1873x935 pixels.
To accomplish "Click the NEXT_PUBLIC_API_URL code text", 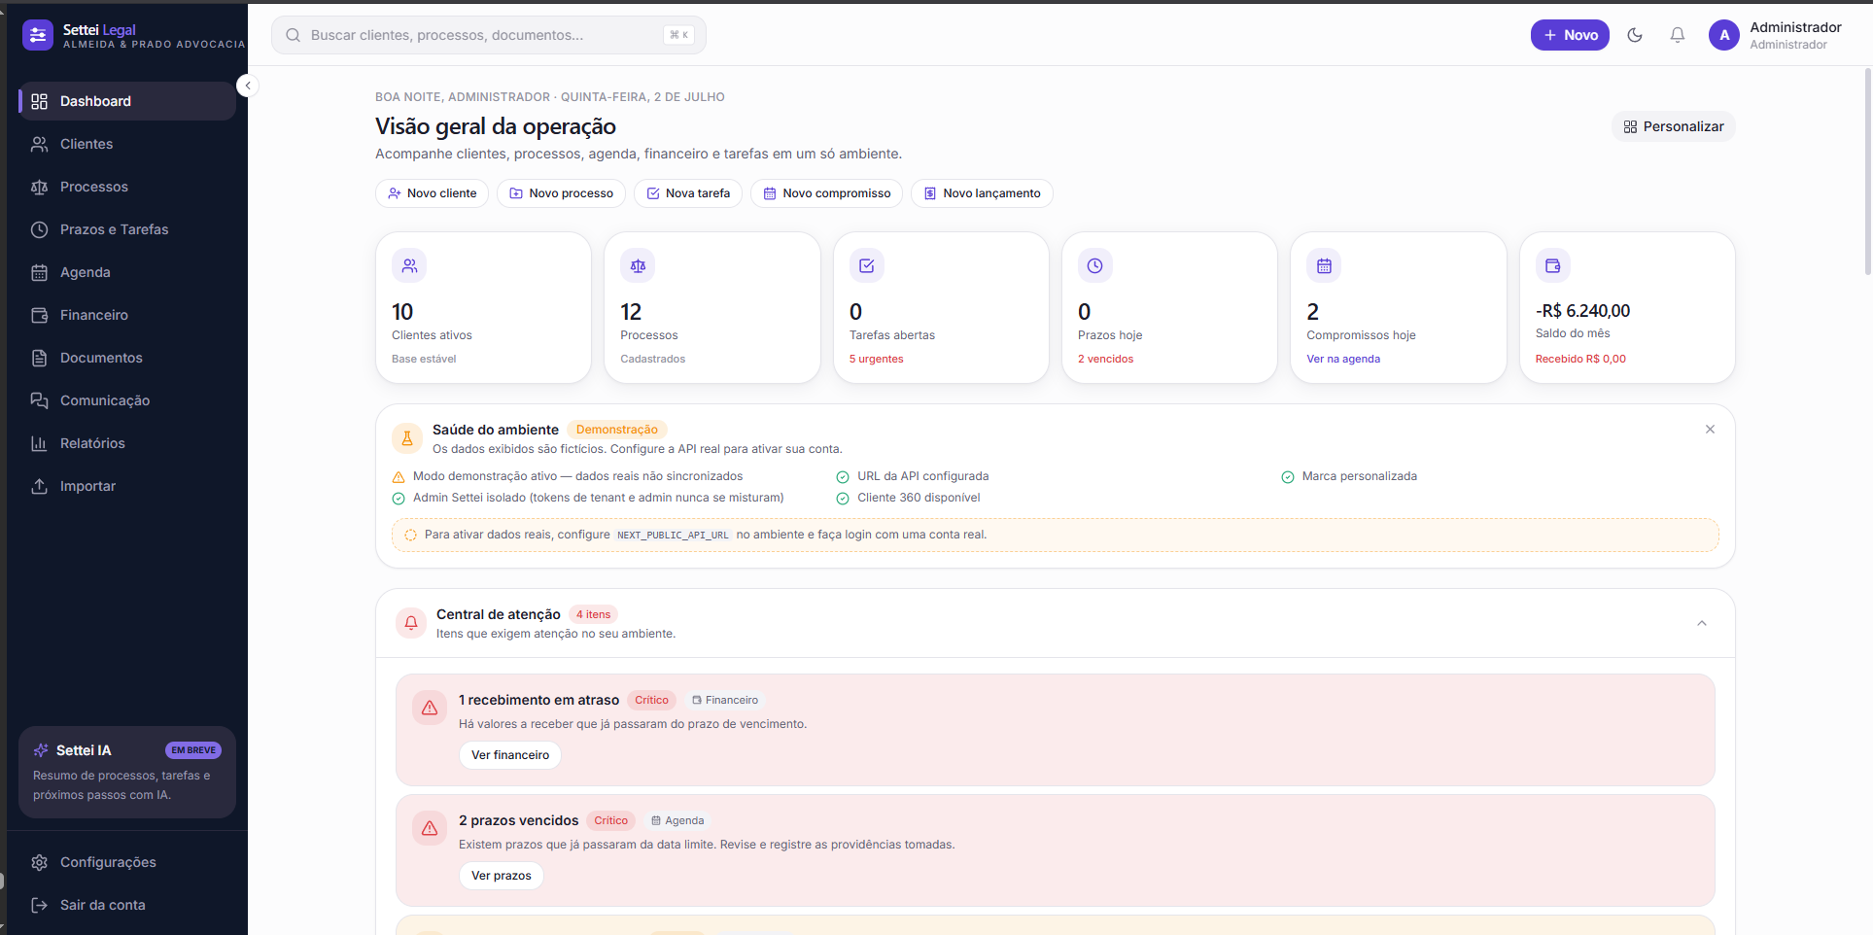I will click(x=673, y=536).
